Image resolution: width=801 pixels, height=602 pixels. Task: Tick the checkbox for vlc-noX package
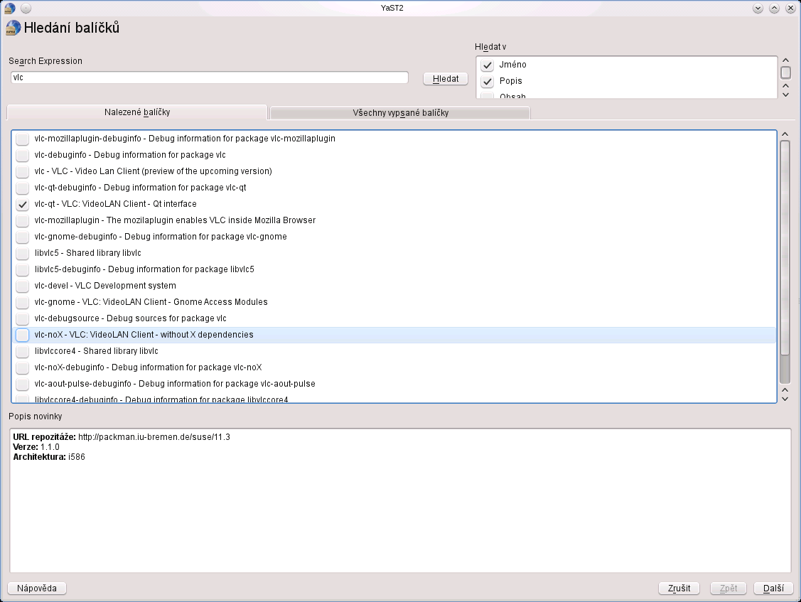pos(23,335)
